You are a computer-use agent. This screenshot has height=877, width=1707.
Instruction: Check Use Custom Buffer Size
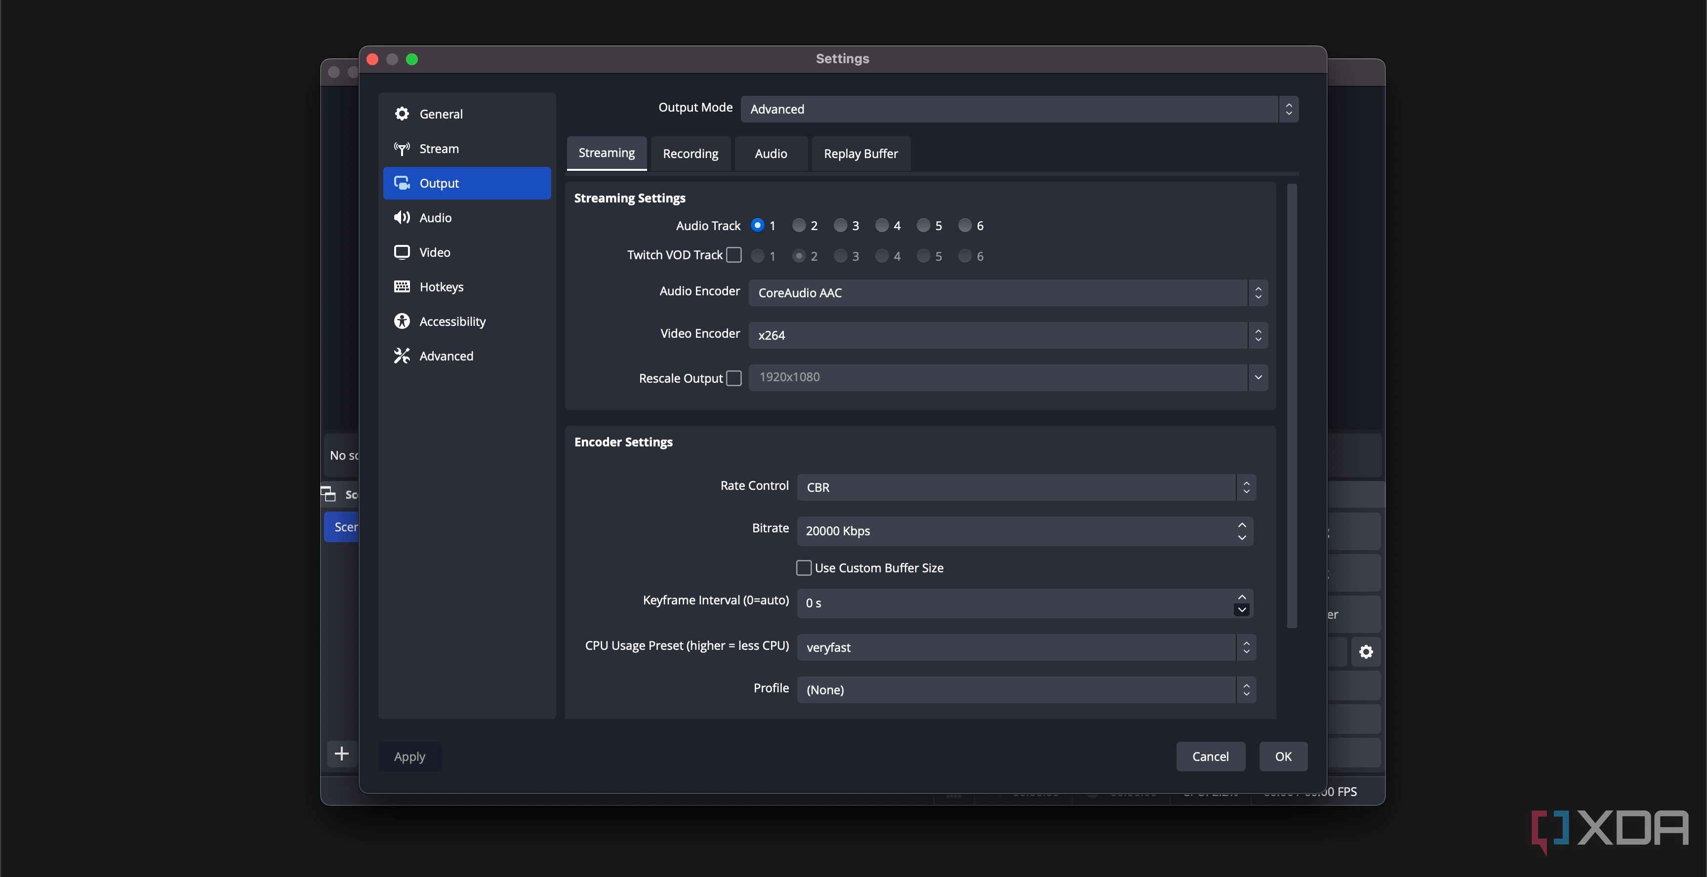point(804,568)
